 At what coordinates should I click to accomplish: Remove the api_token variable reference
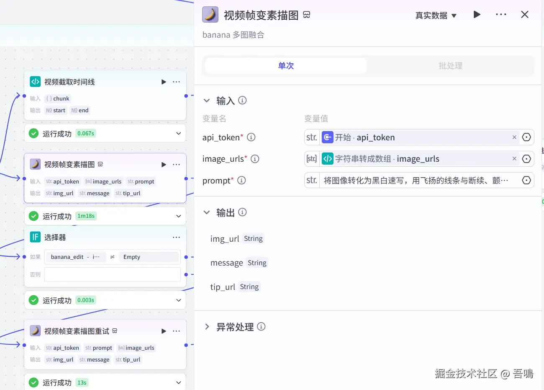pos(514,137)
